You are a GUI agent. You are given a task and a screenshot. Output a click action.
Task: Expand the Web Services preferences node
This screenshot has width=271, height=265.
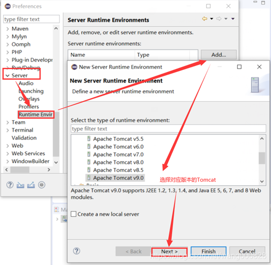7,154
